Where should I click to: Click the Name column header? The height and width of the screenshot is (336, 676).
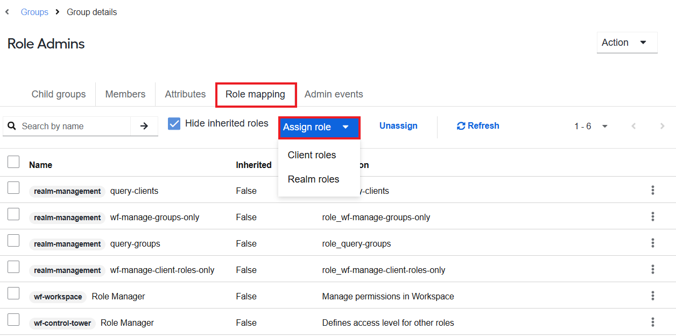pos(40,165)
